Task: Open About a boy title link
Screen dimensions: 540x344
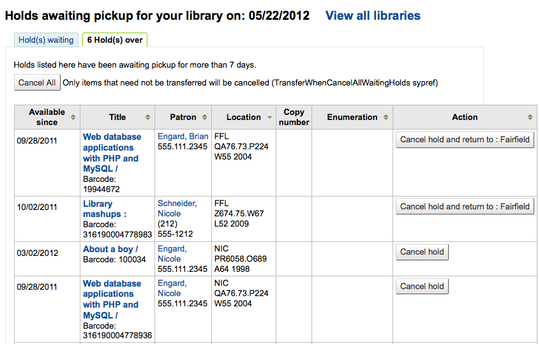Action: click(110, 249)
